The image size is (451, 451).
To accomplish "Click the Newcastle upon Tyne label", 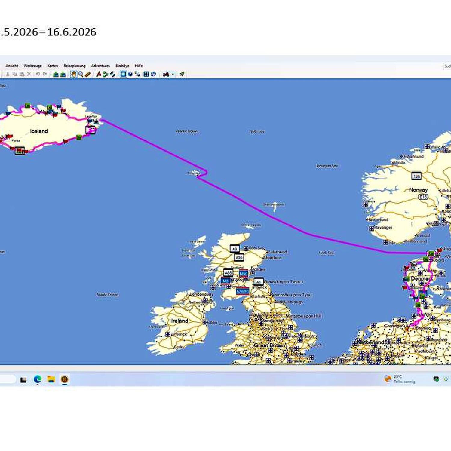I will click(x=291, y=295).
